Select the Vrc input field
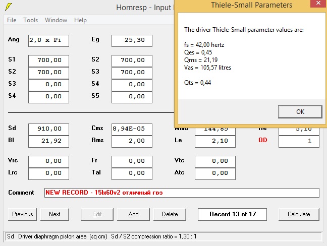This screenshot has width=327, height=246. coord(48,162)
